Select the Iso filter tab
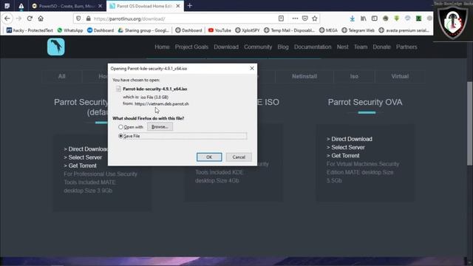Viewport: 473px width, 266px height. (x=354, y=76)
